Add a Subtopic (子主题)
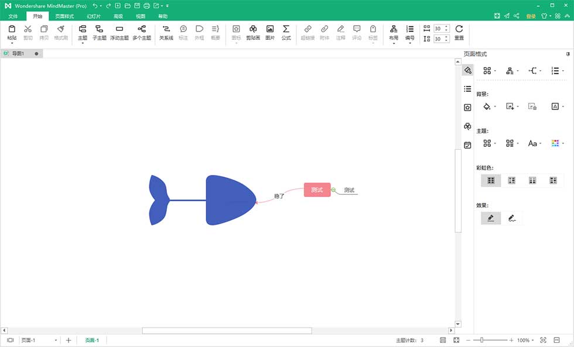 click(99, 33)
